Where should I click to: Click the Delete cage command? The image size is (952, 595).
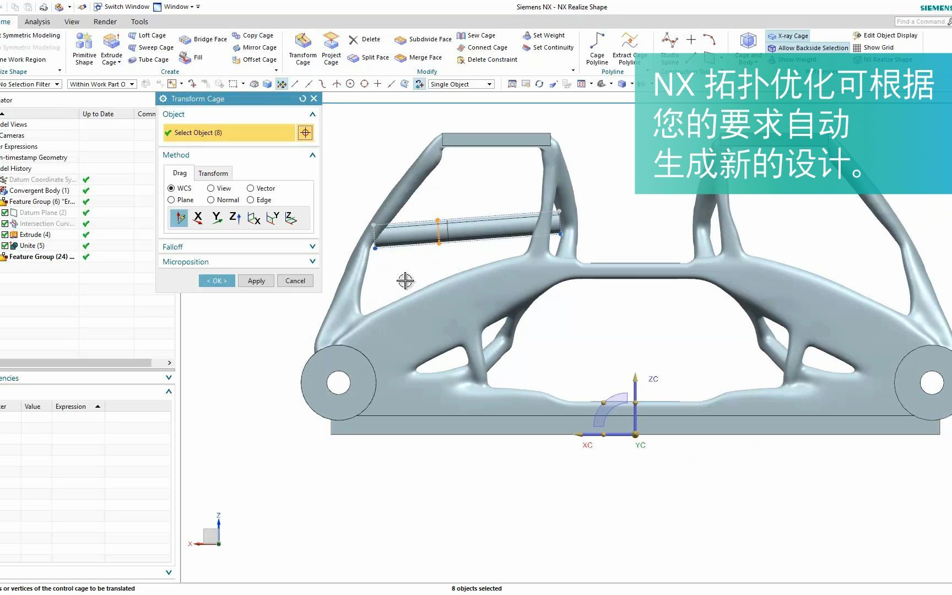click(x=364, y=39)
